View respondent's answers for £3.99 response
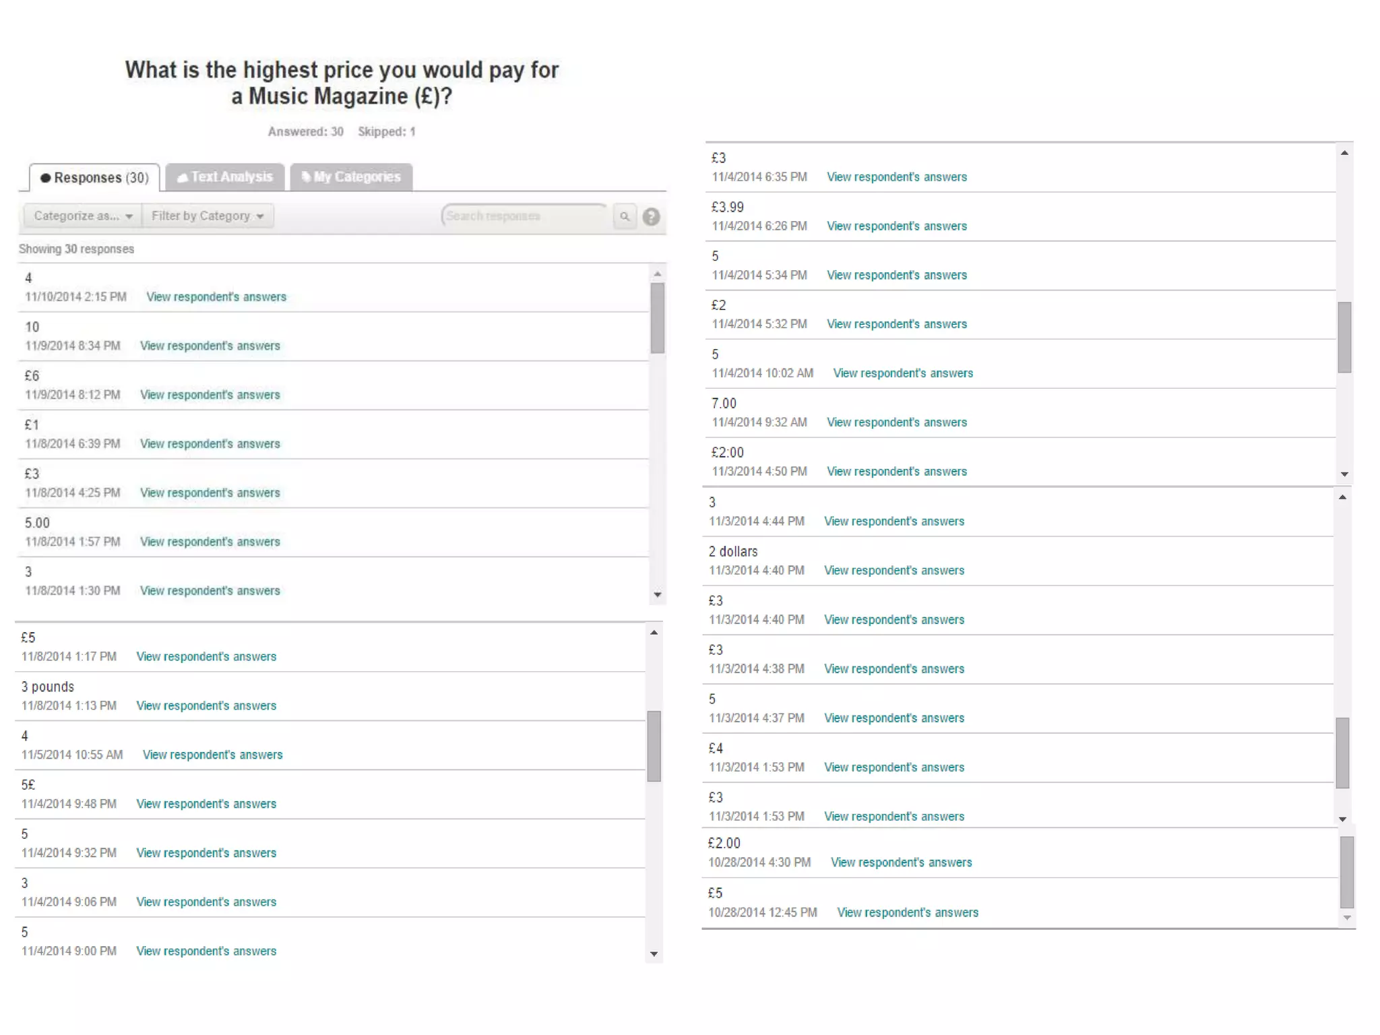The width and height of the screenshot is (1380, 1035). pyautogui.click(x=896, y=226)
